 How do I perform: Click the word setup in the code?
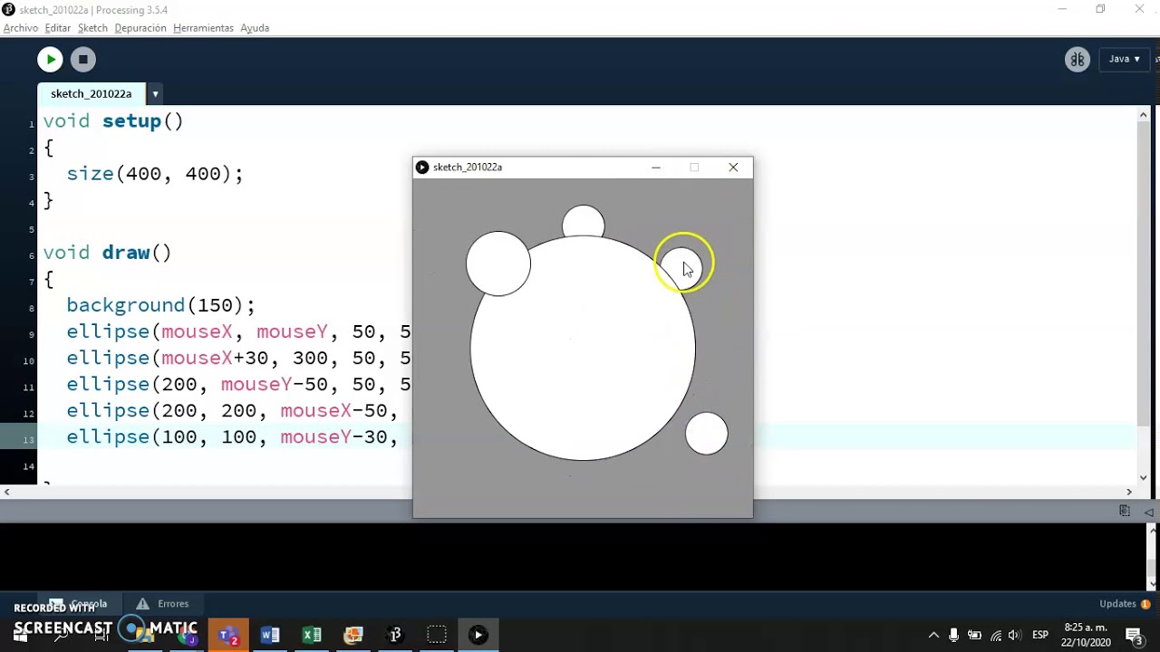[x=131, y=121]
